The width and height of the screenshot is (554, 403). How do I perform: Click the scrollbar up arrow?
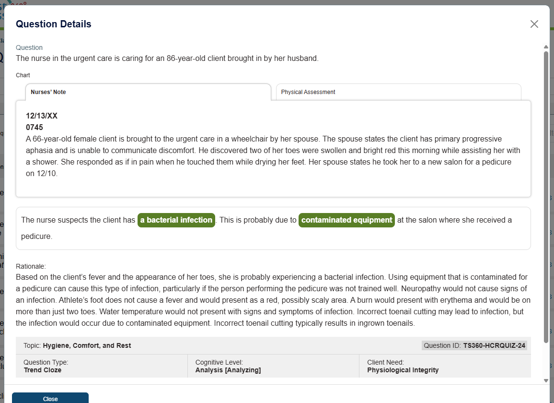(x=546, y=47)
